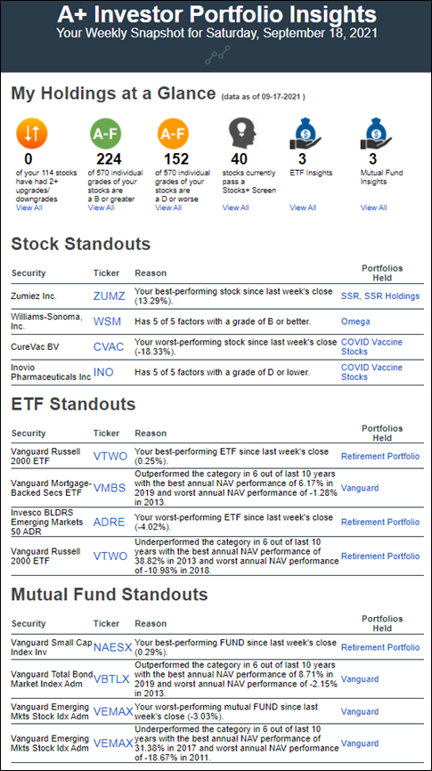Screen dimensions: 432x771
Task: Click the green A-F grades icon
Action: click(x=105, y=134)
